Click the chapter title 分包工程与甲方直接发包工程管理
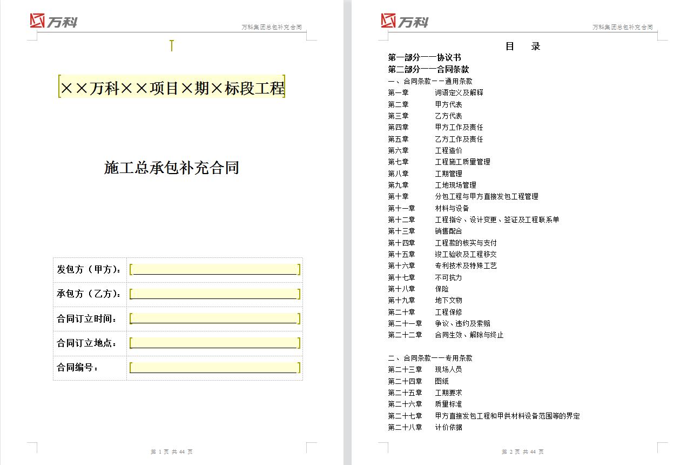The width and height of the screenshot is (694, 465). pos(487,196)
